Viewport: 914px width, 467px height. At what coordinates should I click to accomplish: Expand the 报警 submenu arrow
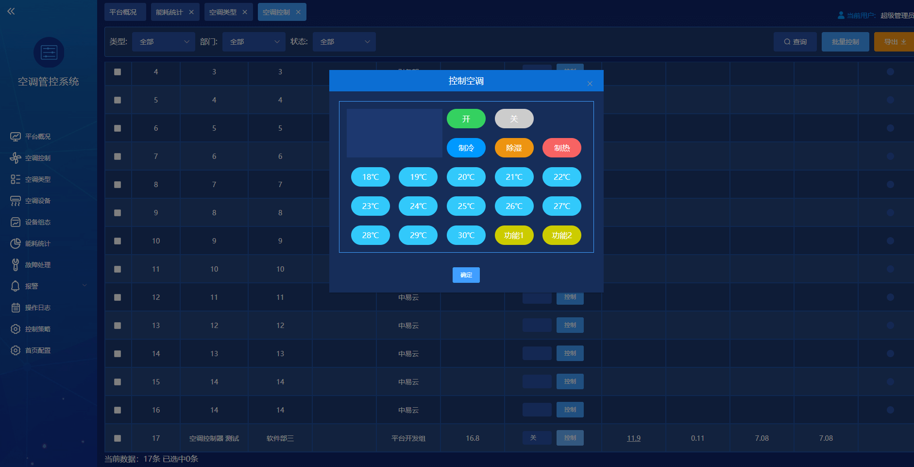(x=85, y=286)
